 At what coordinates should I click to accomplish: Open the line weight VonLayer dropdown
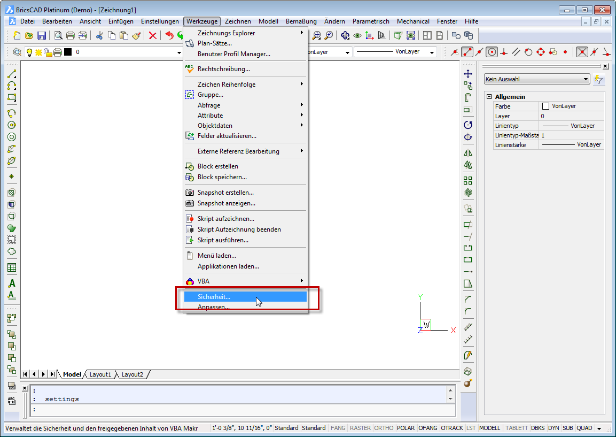tap(395, 52)
